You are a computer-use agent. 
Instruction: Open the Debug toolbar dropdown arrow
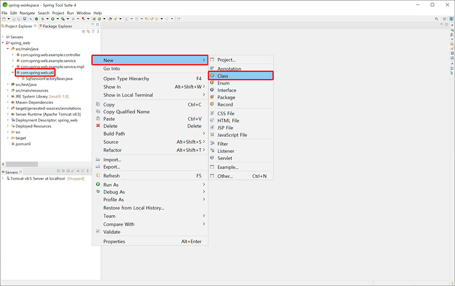click(47, 19)
